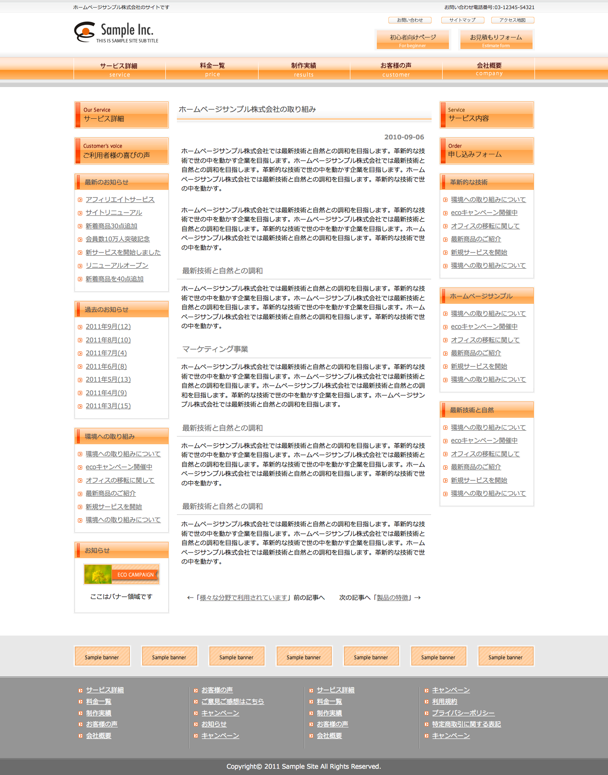
Task: Go to previous article 様々な分野で利用されています
Action: [x=244, y=598]
